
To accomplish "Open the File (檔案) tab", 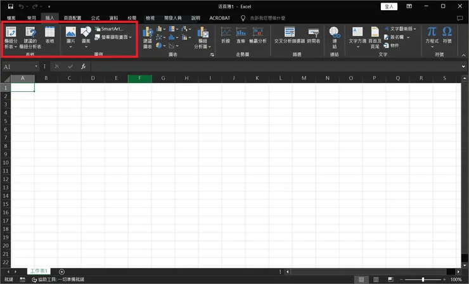I will pyautogui.click(x=11, y=18).
